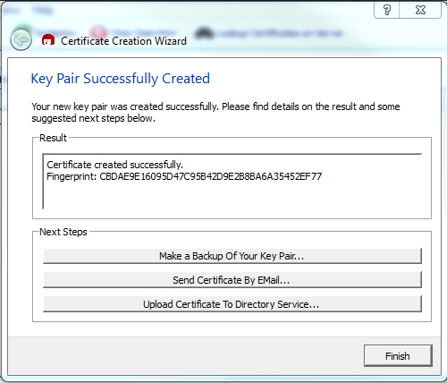Image resolution: width=447 pixels, height=383 pixels.
Task: Click Make a Backup Of Your Key Pair
Action: point(232,256)
